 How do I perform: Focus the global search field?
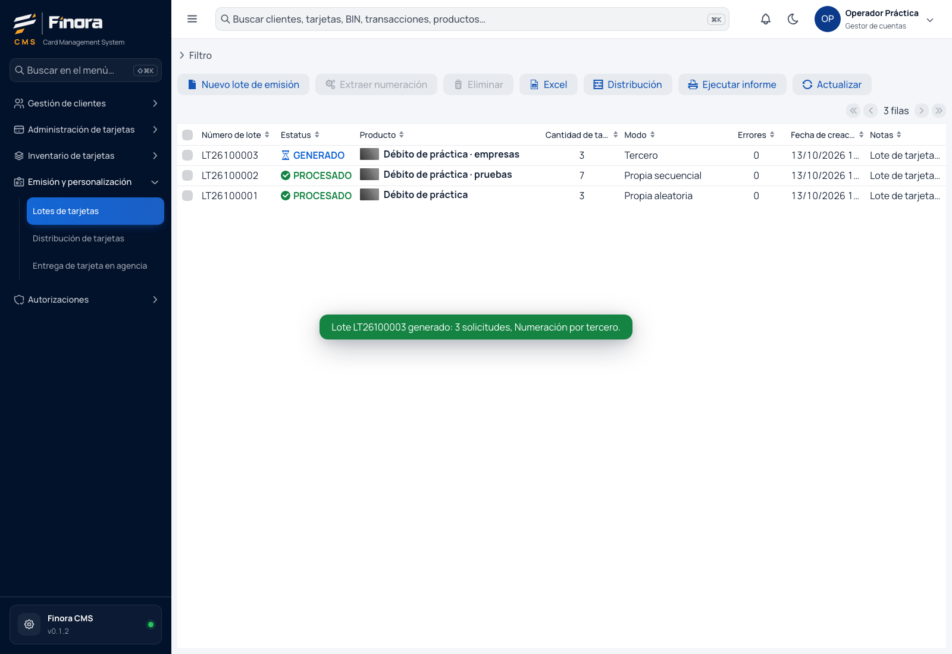point(472,19)
